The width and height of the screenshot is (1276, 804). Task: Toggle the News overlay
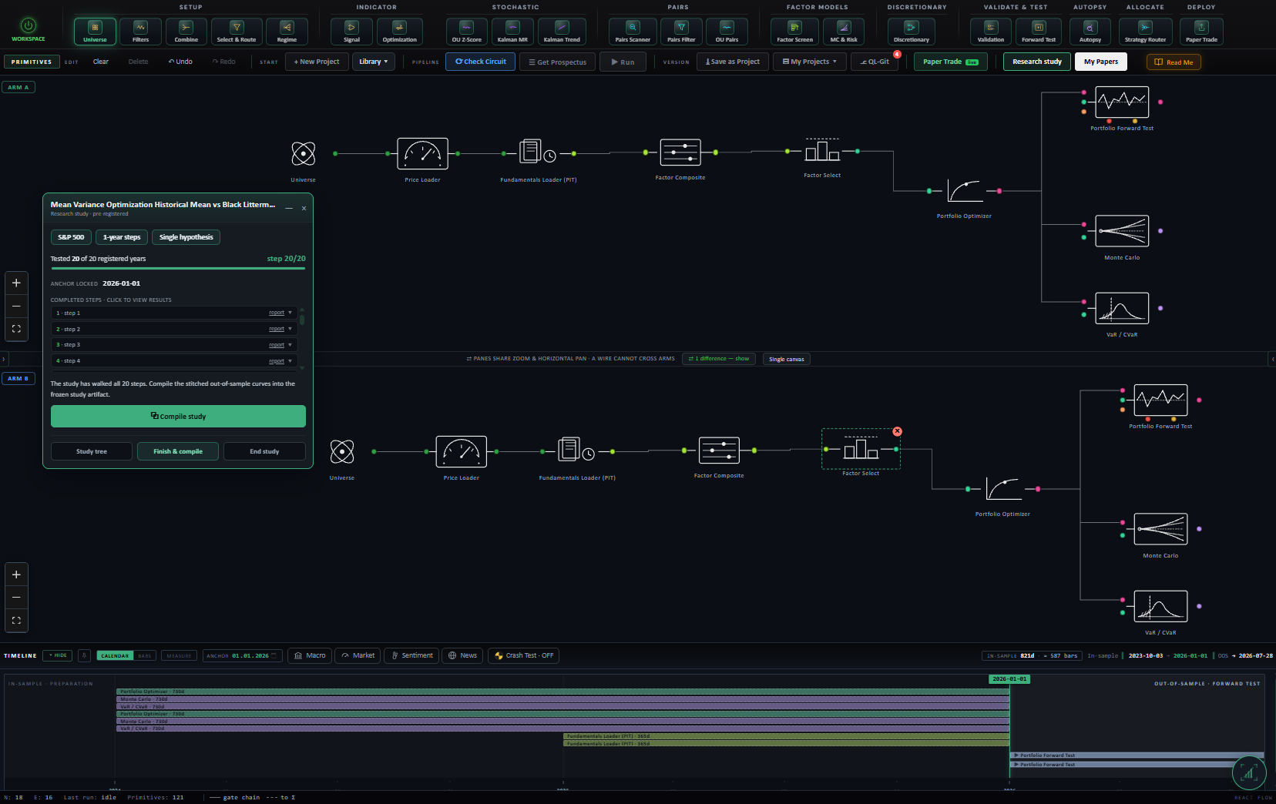462,655
